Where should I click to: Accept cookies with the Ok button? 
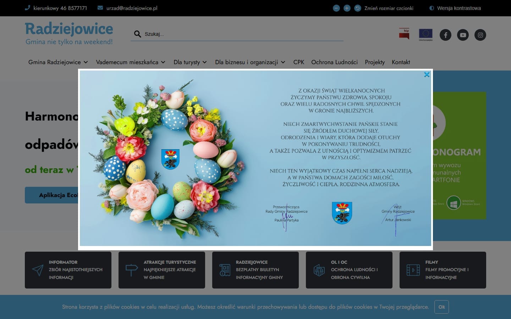[x=441, y=307]
